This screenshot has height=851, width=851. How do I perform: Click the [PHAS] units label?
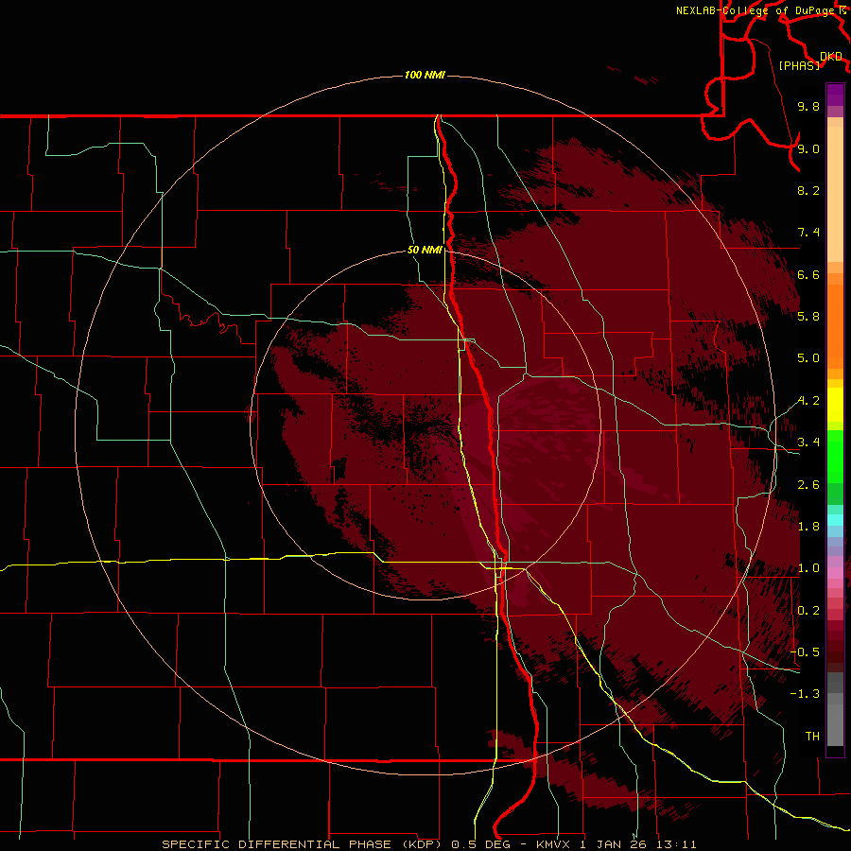point(799,65)
